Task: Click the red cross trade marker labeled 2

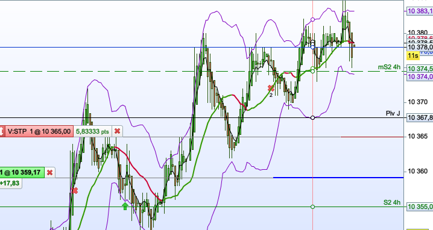Action: [x=271, y=89]
